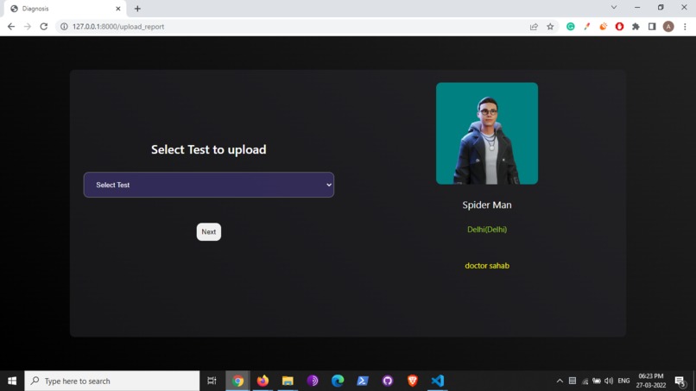Open the Grammarly extension icon
696x391 pixels.
571,27
